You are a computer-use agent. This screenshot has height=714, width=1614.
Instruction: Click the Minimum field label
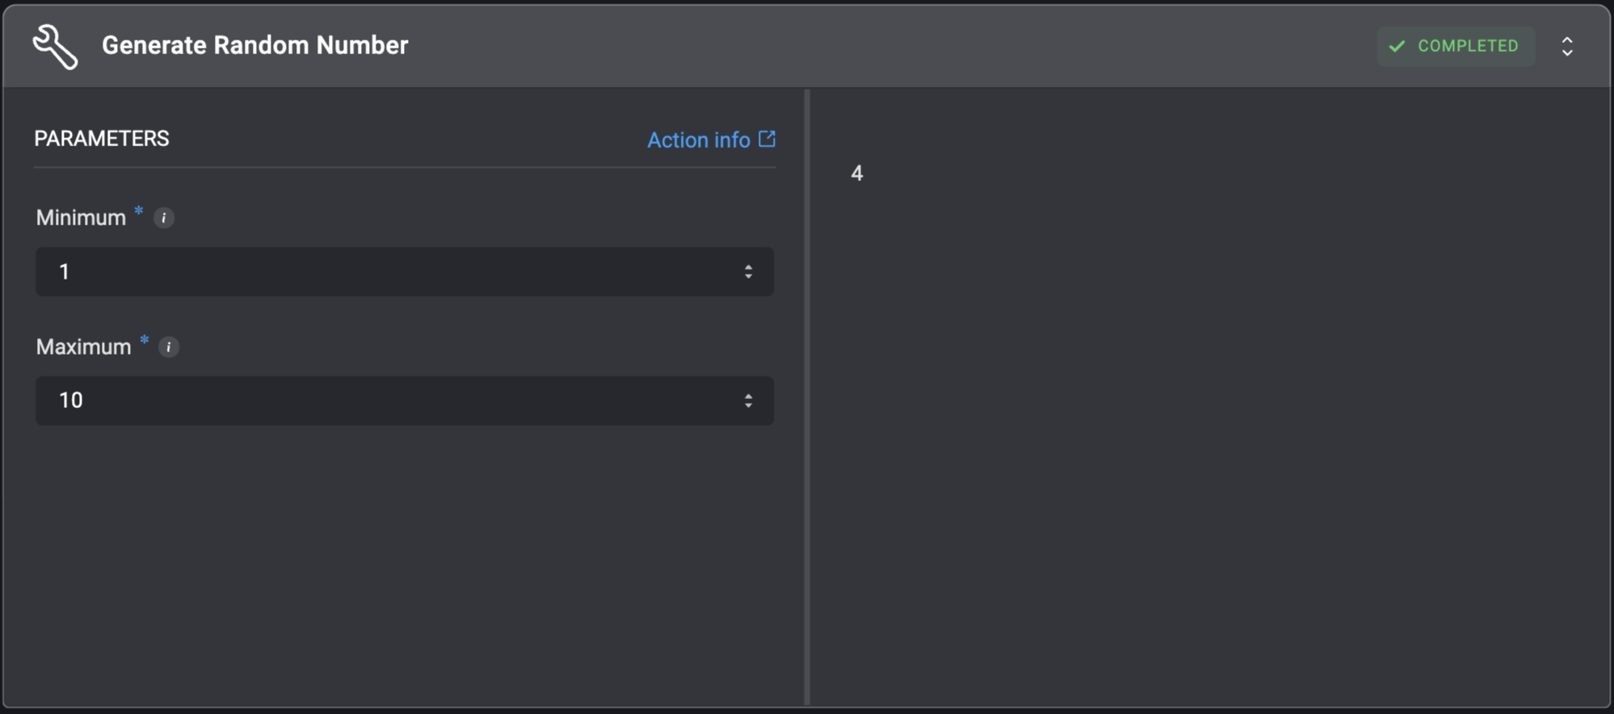pos(81,218)
